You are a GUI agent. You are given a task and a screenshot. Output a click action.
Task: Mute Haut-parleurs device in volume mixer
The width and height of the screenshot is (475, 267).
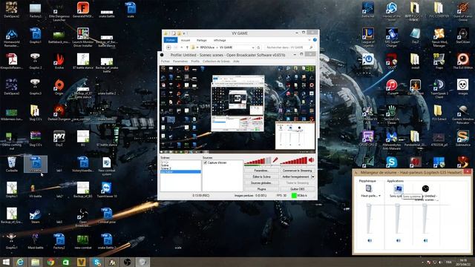click(x=370, y=240)
